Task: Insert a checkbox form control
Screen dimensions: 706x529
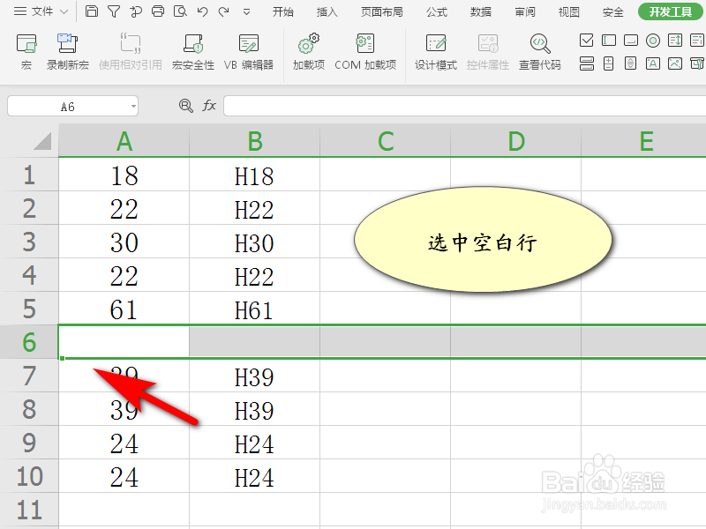Action: (x=587, y=40)
